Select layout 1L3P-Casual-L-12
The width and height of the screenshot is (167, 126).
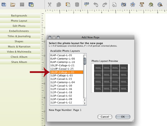click(x=67, y=103)
